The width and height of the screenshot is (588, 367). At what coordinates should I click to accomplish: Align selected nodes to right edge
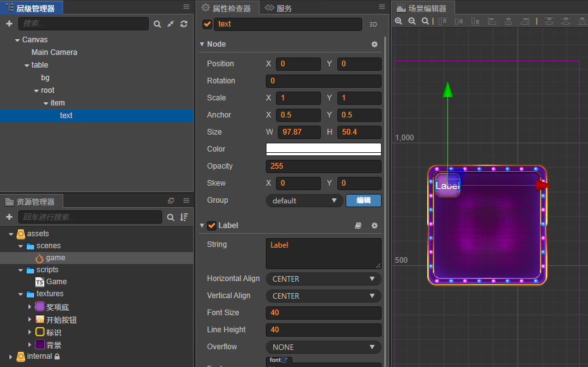pyautogui.click(x=525, y=21)
